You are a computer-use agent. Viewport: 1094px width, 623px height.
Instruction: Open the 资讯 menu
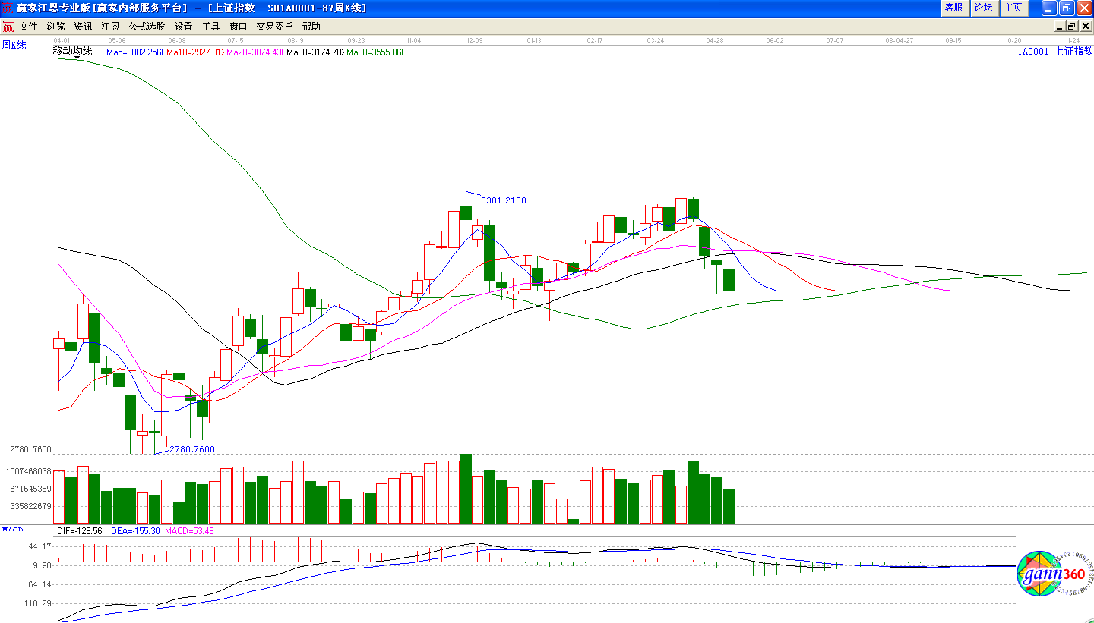pos(83,26)
